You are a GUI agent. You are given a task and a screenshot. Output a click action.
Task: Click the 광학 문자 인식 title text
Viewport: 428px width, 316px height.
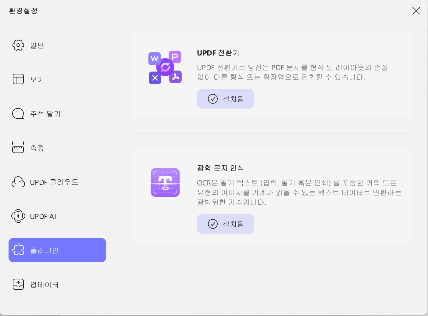tap(220, 168)
